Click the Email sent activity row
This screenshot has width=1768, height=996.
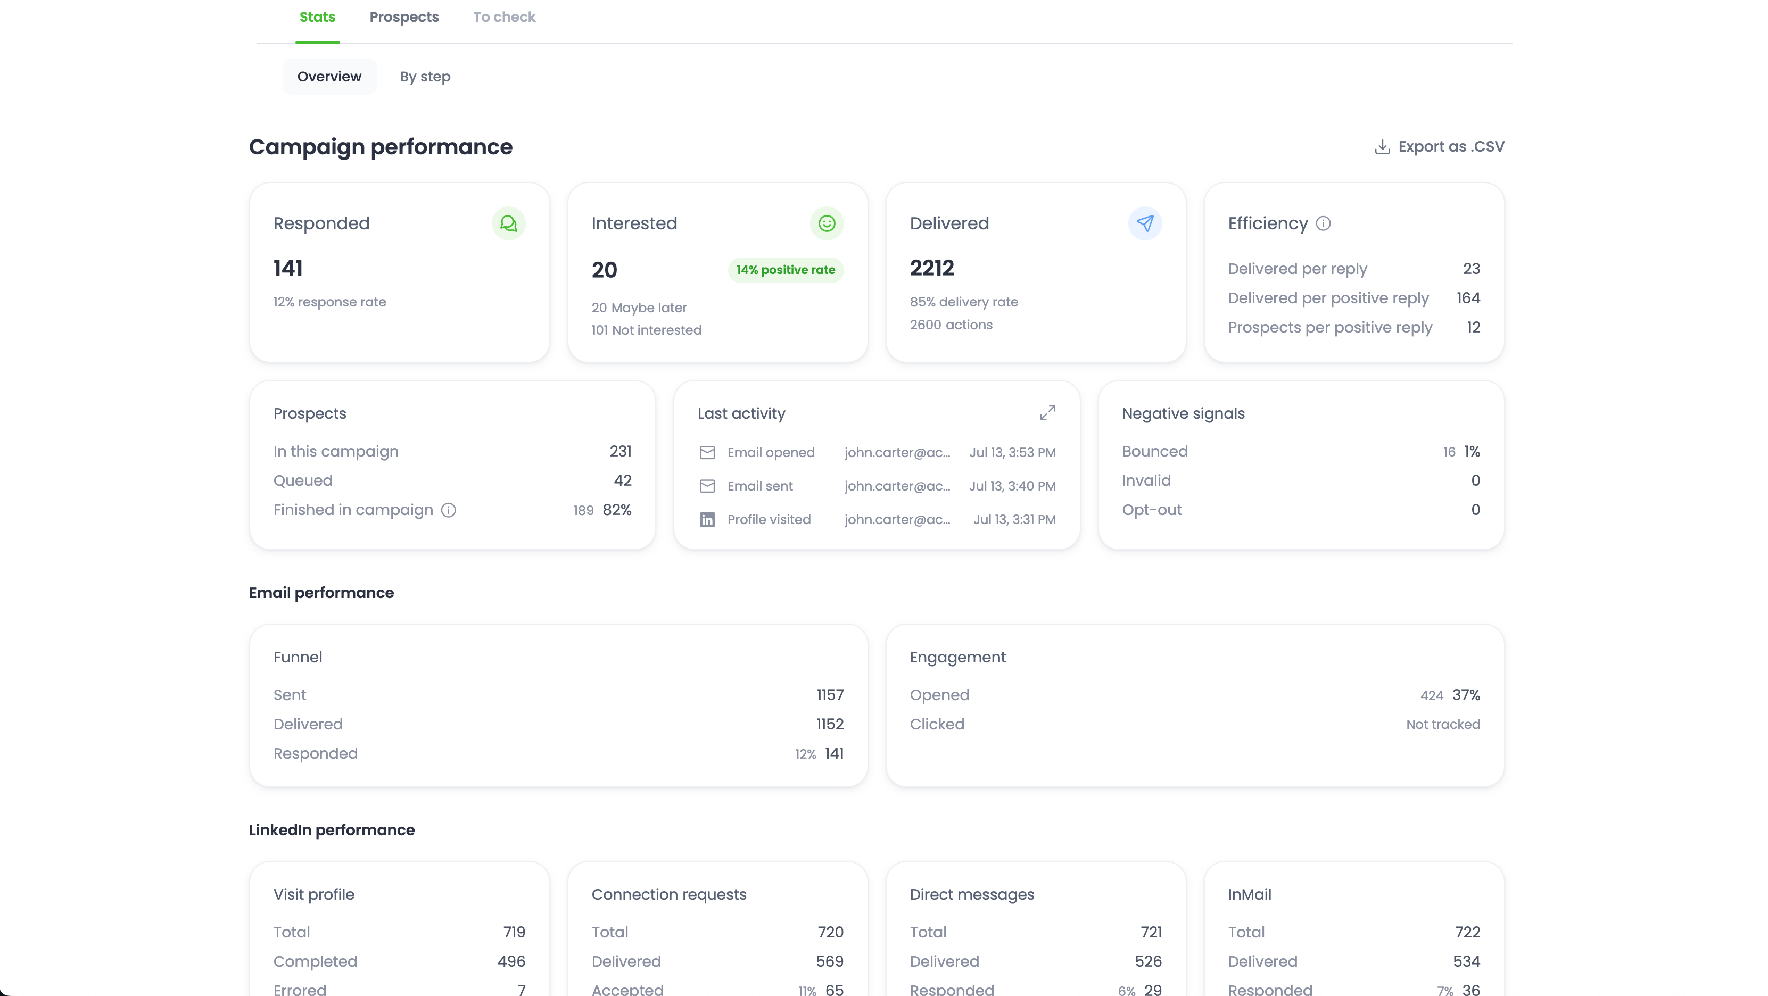877,486
